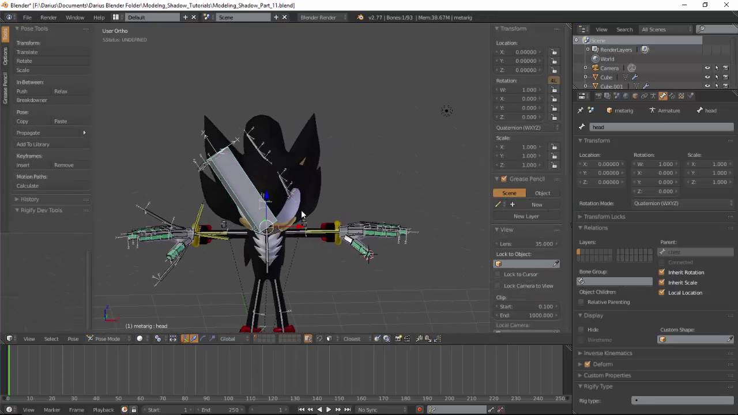Open the Armature data properties tab icon
This screenshot has width=738, height=415.
coord(653,96)
